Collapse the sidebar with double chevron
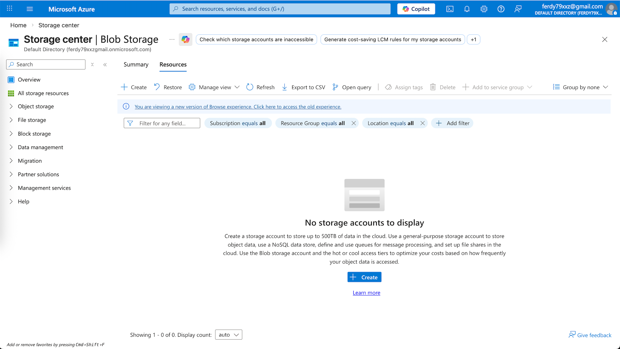Viewport: 620px width, 349px height. (x=105, y=65)
